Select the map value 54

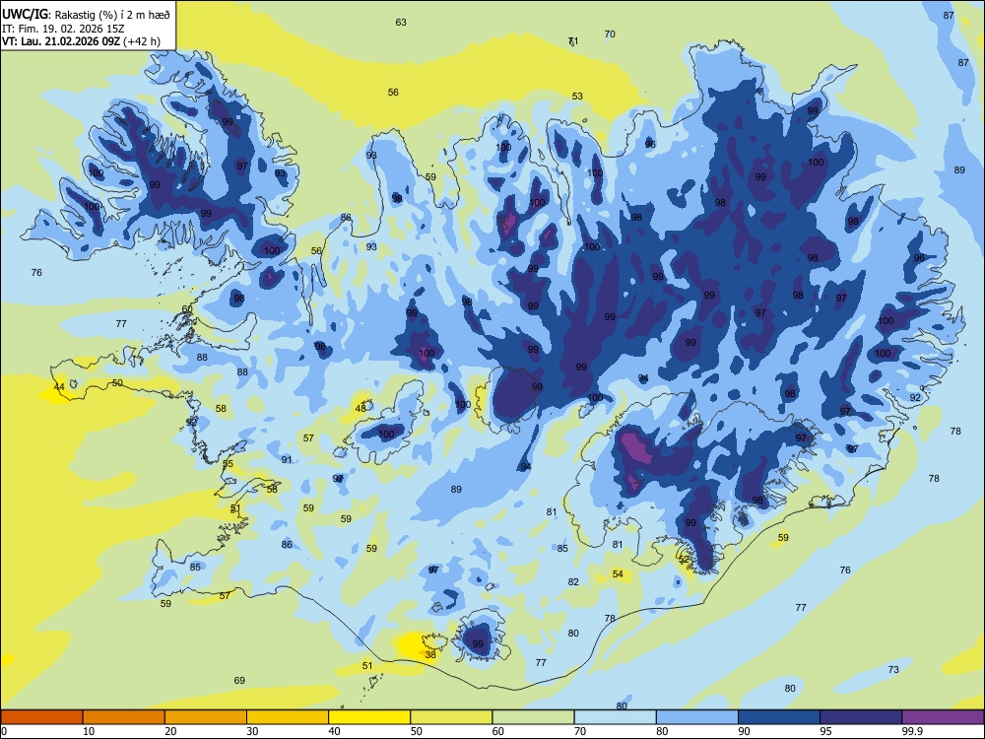click(x=619, y=573)
